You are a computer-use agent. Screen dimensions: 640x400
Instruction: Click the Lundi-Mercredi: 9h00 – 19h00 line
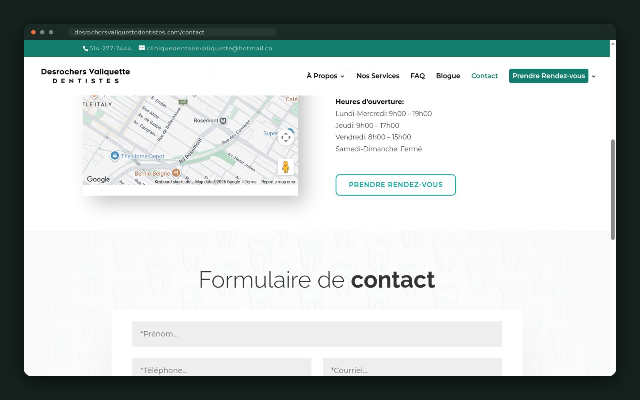tap(384, 114)
